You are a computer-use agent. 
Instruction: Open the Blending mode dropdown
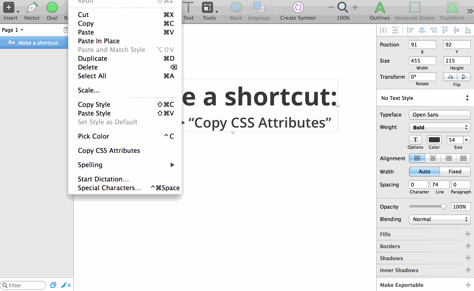439,220
